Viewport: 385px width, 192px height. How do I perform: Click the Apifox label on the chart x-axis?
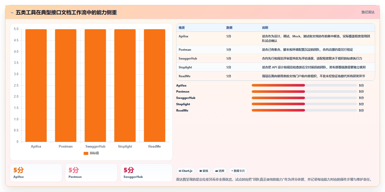pos(36,147)
